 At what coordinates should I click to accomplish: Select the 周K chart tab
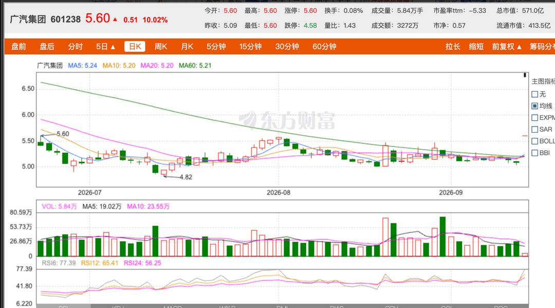click(x=161, y=46)
